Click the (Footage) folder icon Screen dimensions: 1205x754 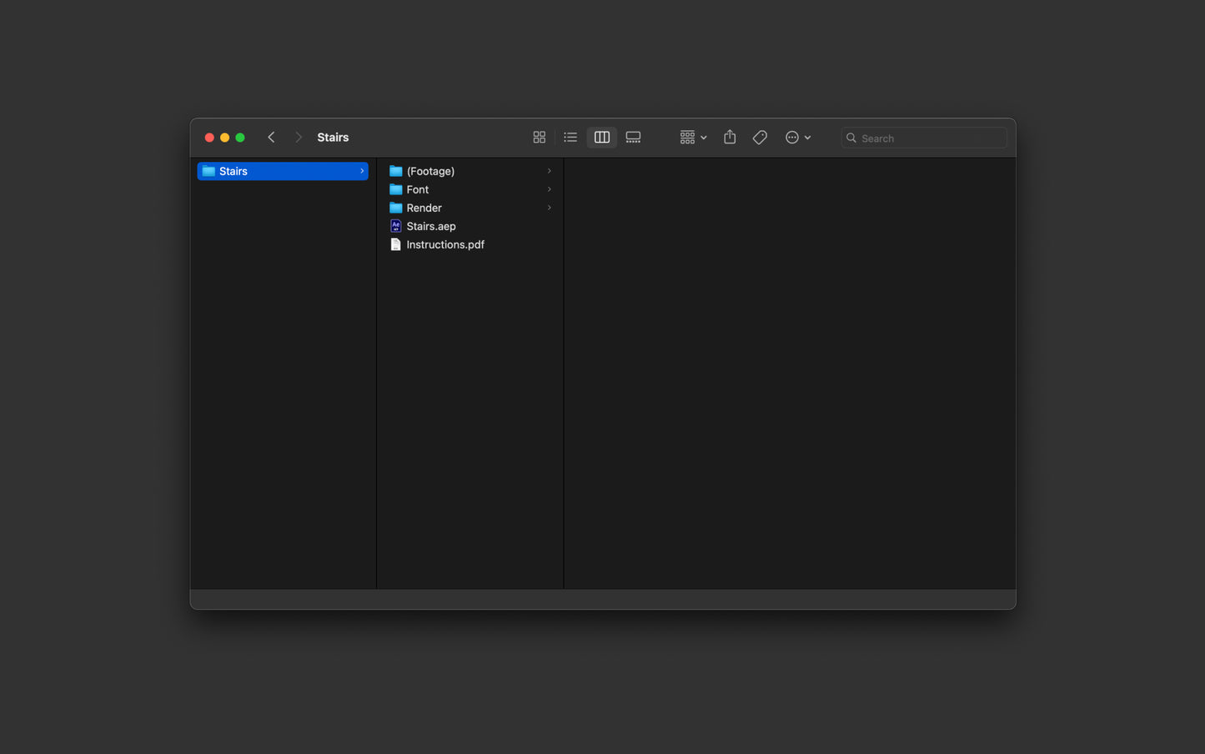(x=396, y=171)
